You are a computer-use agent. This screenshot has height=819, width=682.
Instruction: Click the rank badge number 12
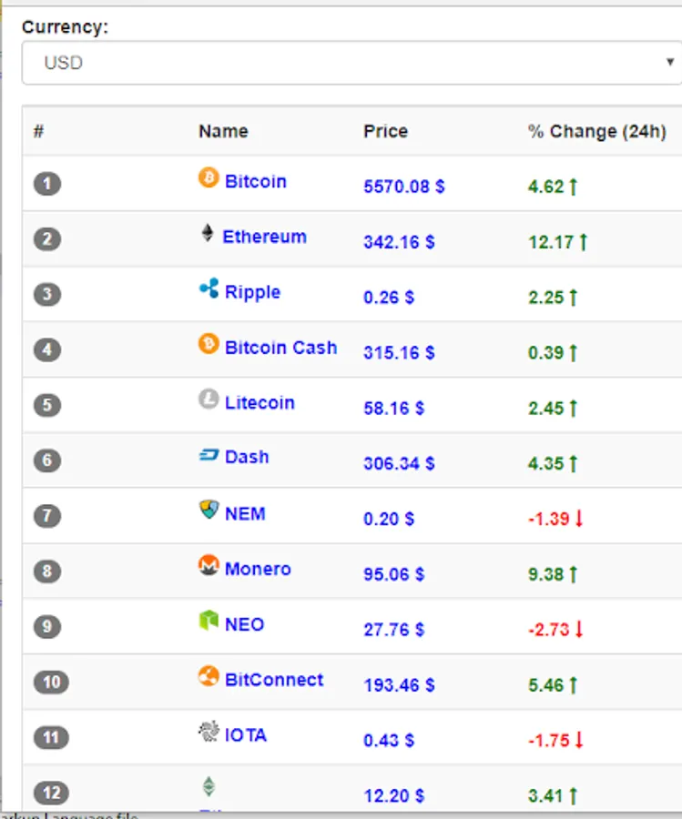51,793
